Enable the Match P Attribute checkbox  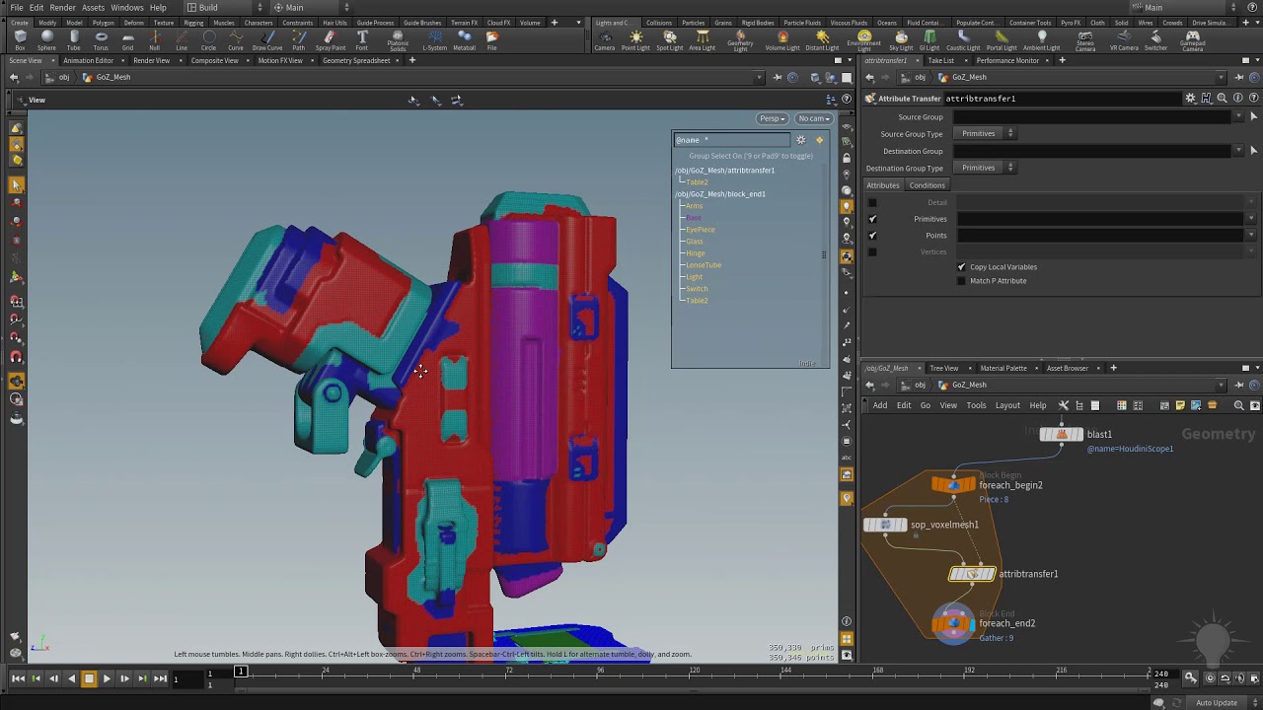coord(962,281)
